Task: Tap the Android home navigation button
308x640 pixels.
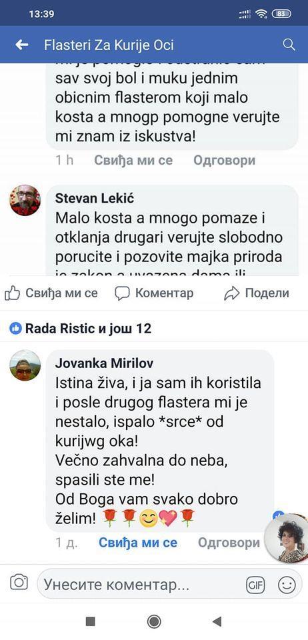Action: click(154, 621)
